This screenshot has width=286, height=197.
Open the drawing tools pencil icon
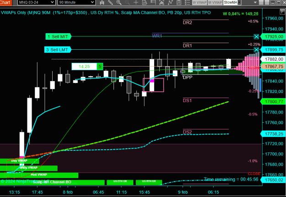click(x=110, y=2)
